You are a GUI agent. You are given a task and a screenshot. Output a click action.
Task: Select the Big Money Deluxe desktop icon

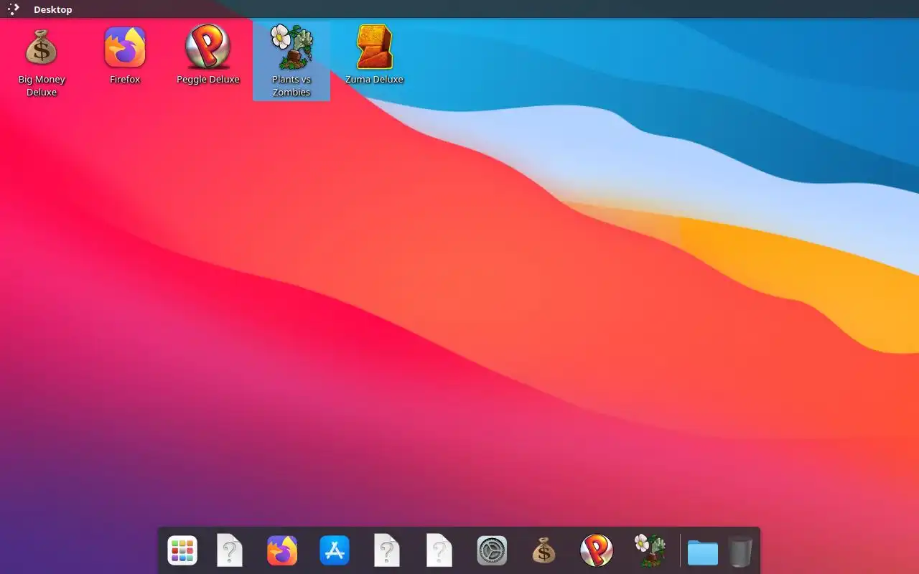point(42,62)
